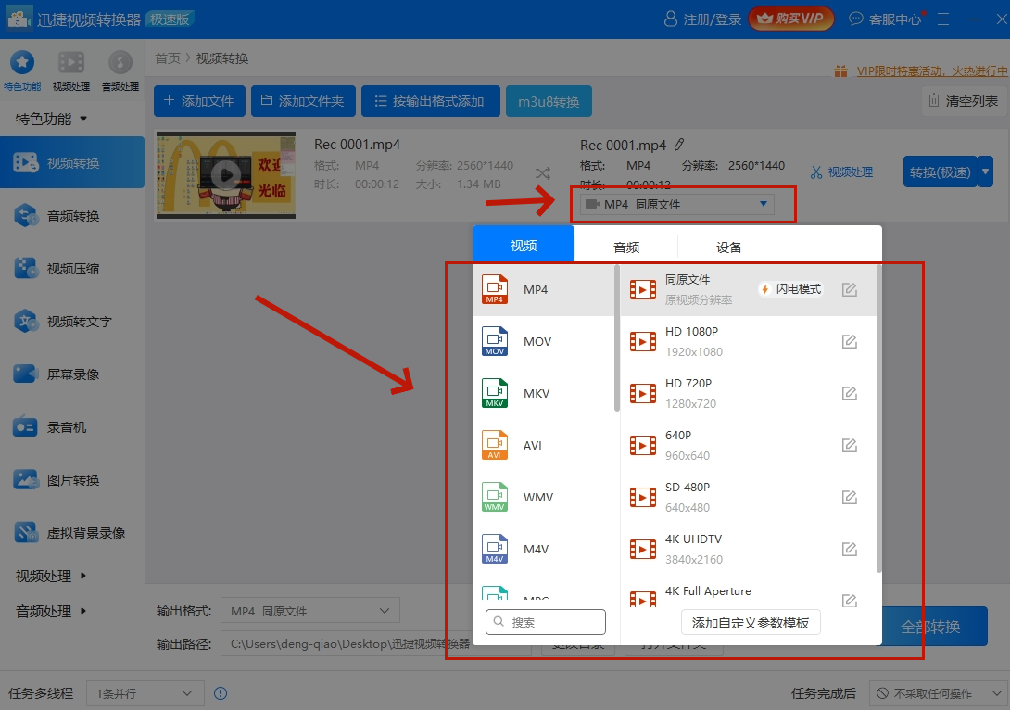This screenshot has height=710, width=1010.
Task: Click the 添加文件夹 button
Action: pyautogui.click(x=303, y=101)
